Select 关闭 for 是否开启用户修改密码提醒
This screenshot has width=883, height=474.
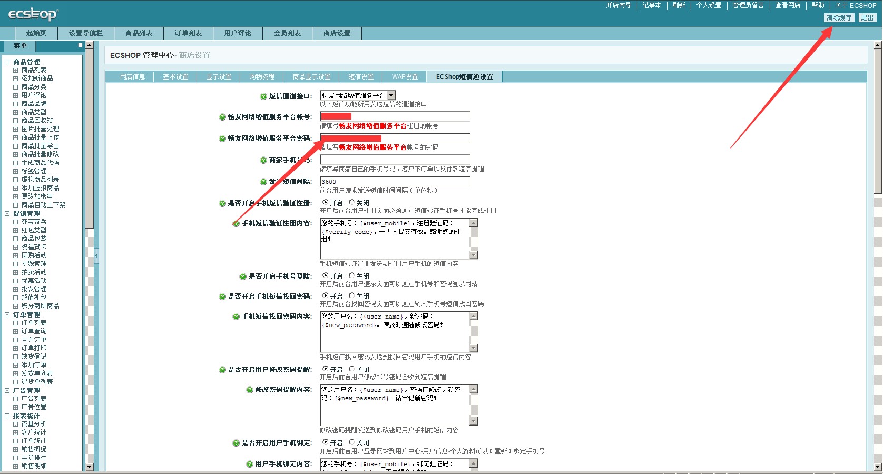click(351, 369)
